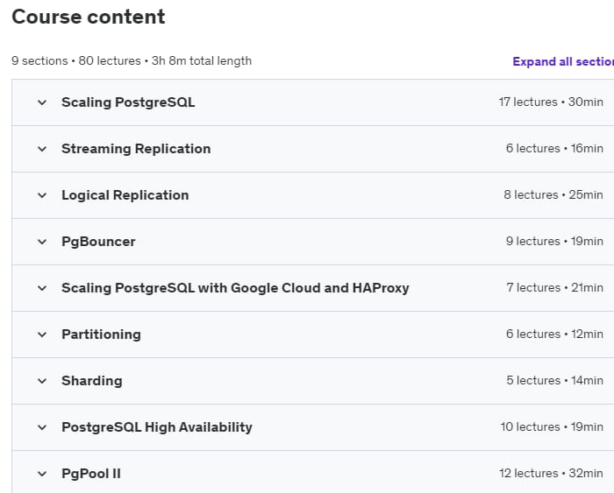Expand the PgPool II section chevron

42,474
